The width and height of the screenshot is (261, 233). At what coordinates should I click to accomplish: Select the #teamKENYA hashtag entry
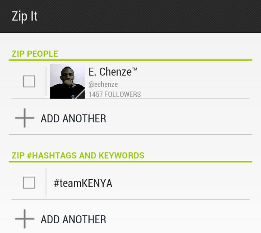coord(83,183)
